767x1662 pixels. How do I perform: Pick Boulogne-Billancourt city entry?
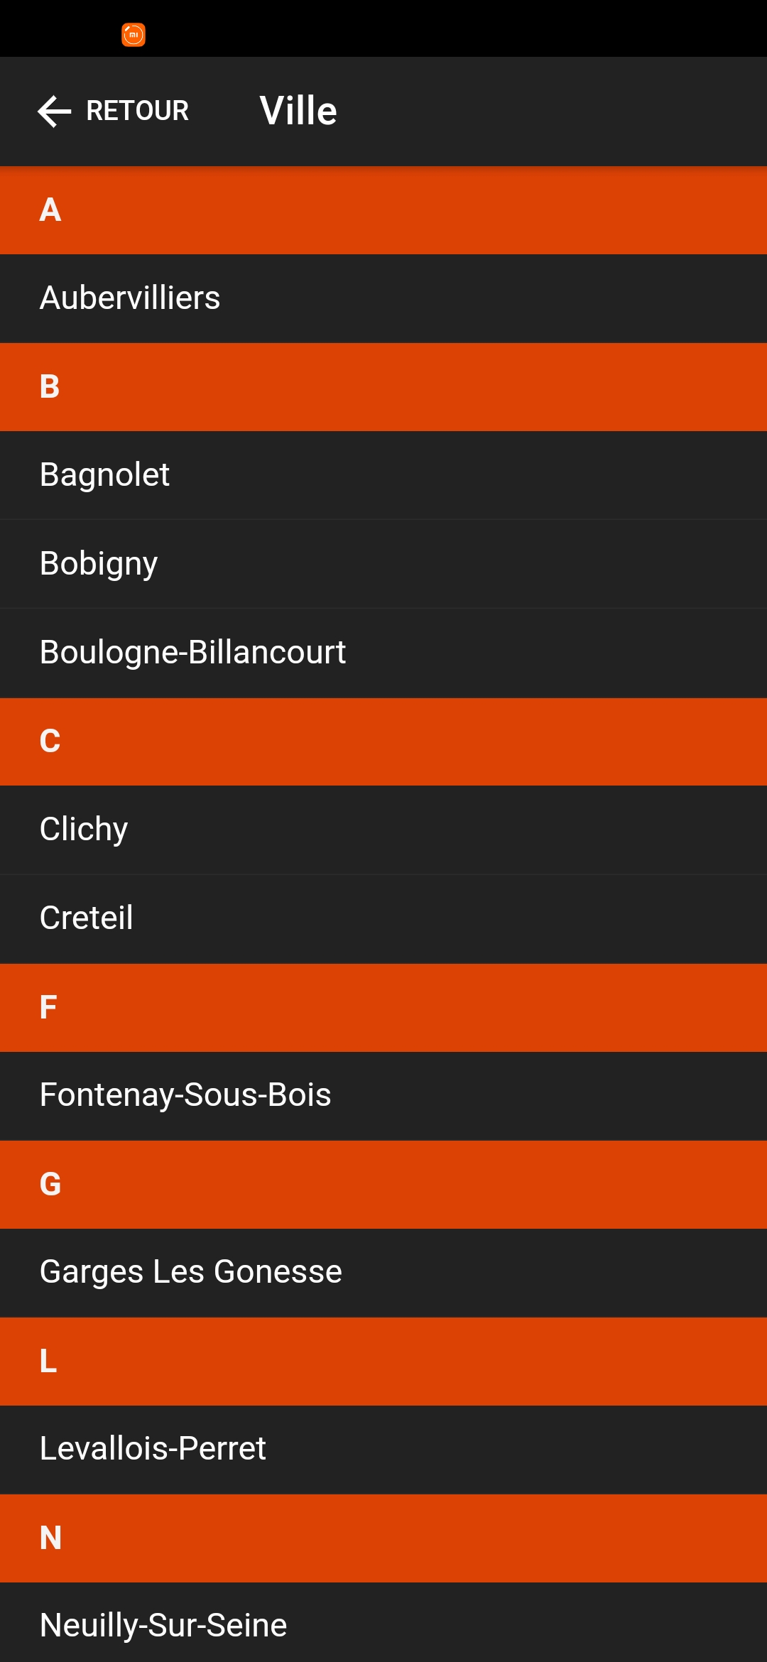(x=383, y=653)
